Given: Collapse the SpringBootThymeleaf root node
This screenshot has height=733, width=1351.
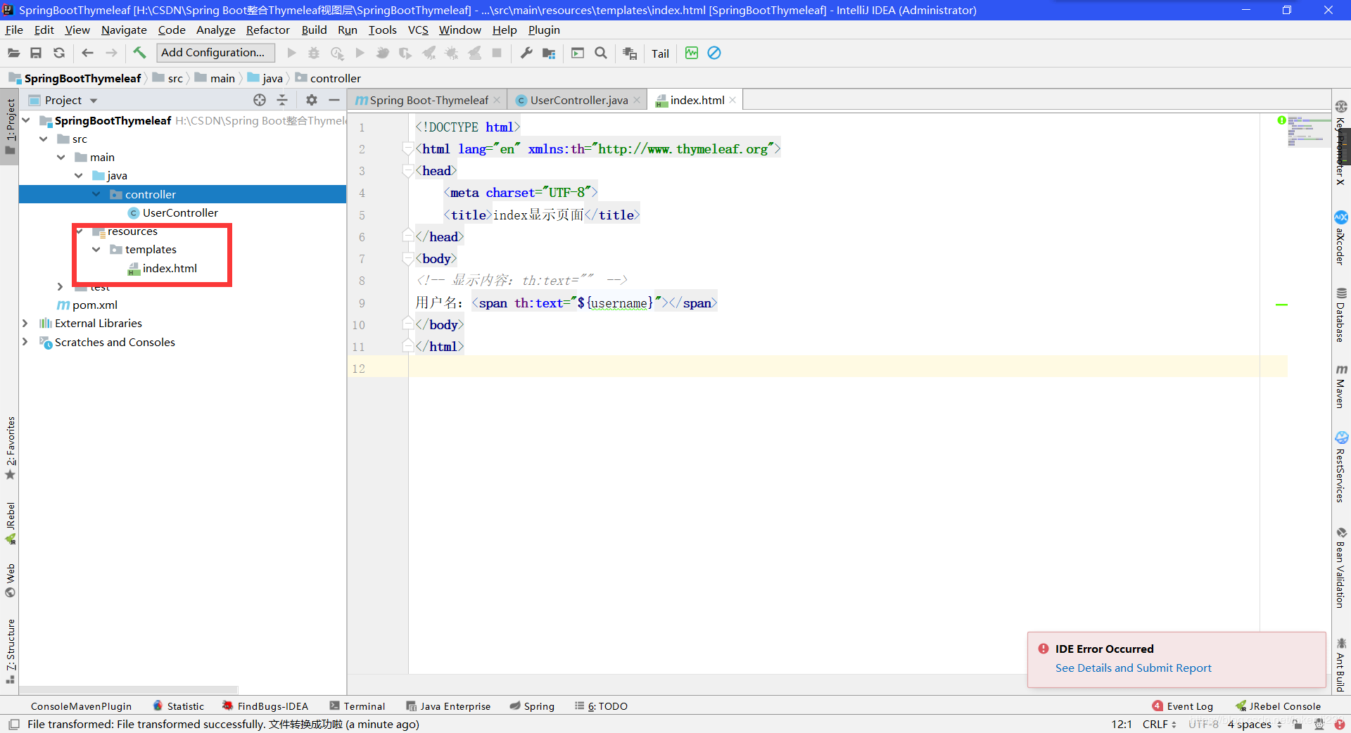Looking at the screenshot, I should click(x=26, y=120).
